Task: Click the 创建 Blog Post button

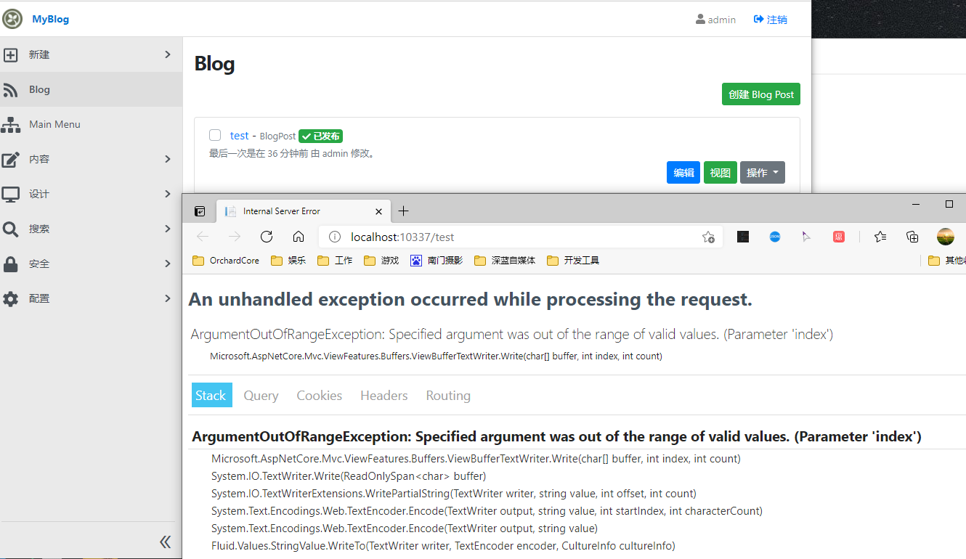Action: [x=761, y=94]
